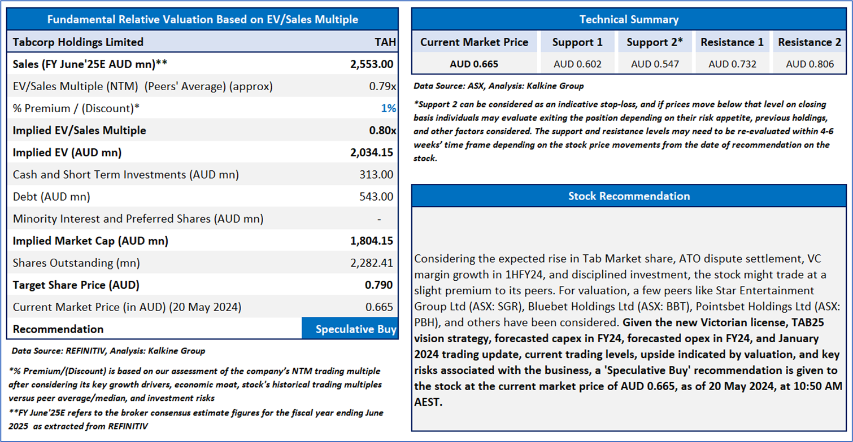Screen dimensions: 853x442
Task: Select the 'Shares Outstanding (mn)' row label
Action: (76, 263)
